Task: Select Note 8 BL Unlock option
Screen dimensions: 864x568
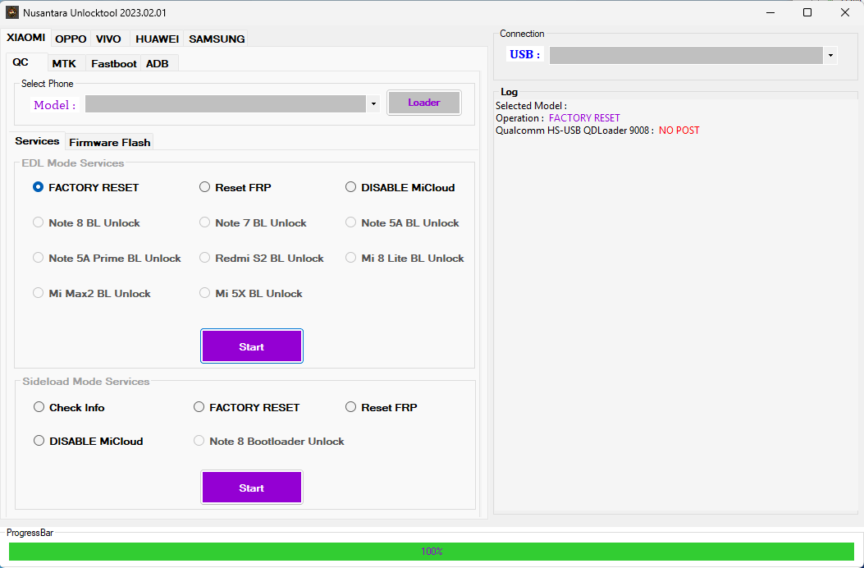Action: (x=38, y=222)
